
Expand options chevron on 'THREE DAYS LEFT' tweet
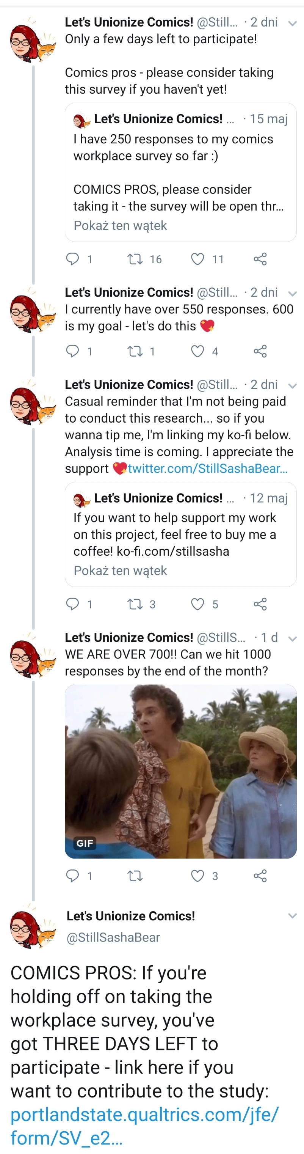(x=292, y=916)
